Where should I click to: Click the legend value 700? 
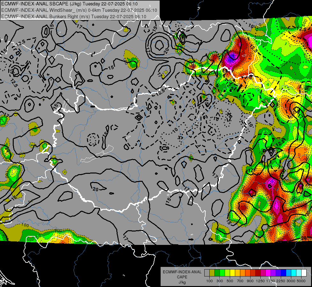click(x=240, y=281)
